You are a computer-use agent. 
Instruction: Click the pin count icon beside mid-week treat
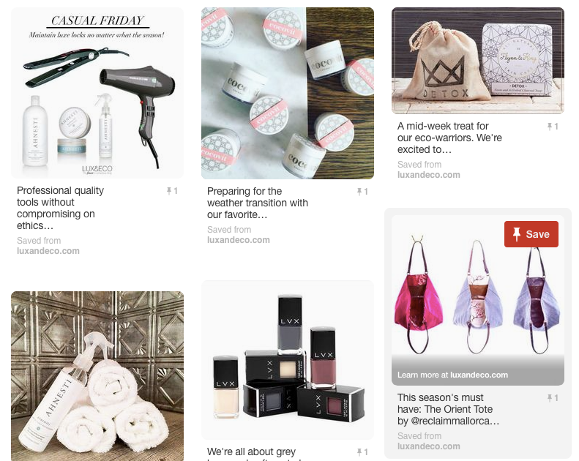pyautogui.click(x=553, y=127)
